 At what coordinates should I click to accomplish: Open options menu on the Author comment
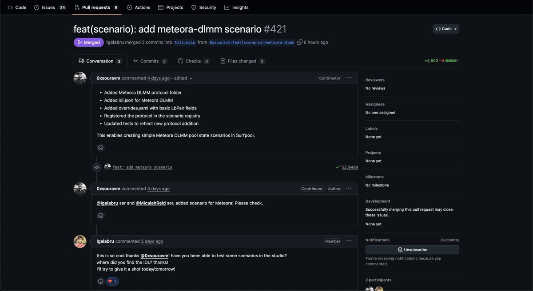tap(349, 189)
